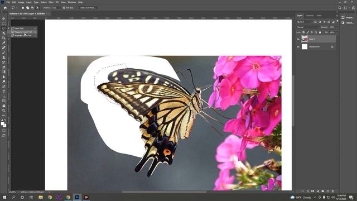The height and width of the screenshot is (201, 357).
Task: Select the Quick Selection tool
Action: point(4,33)
